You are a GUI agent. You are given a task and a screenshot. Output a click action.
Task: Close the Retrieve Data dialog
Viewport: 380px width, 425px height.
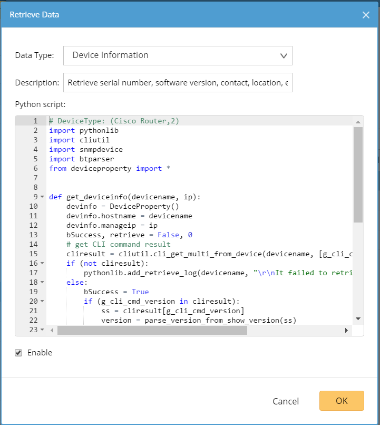point(366,15)
